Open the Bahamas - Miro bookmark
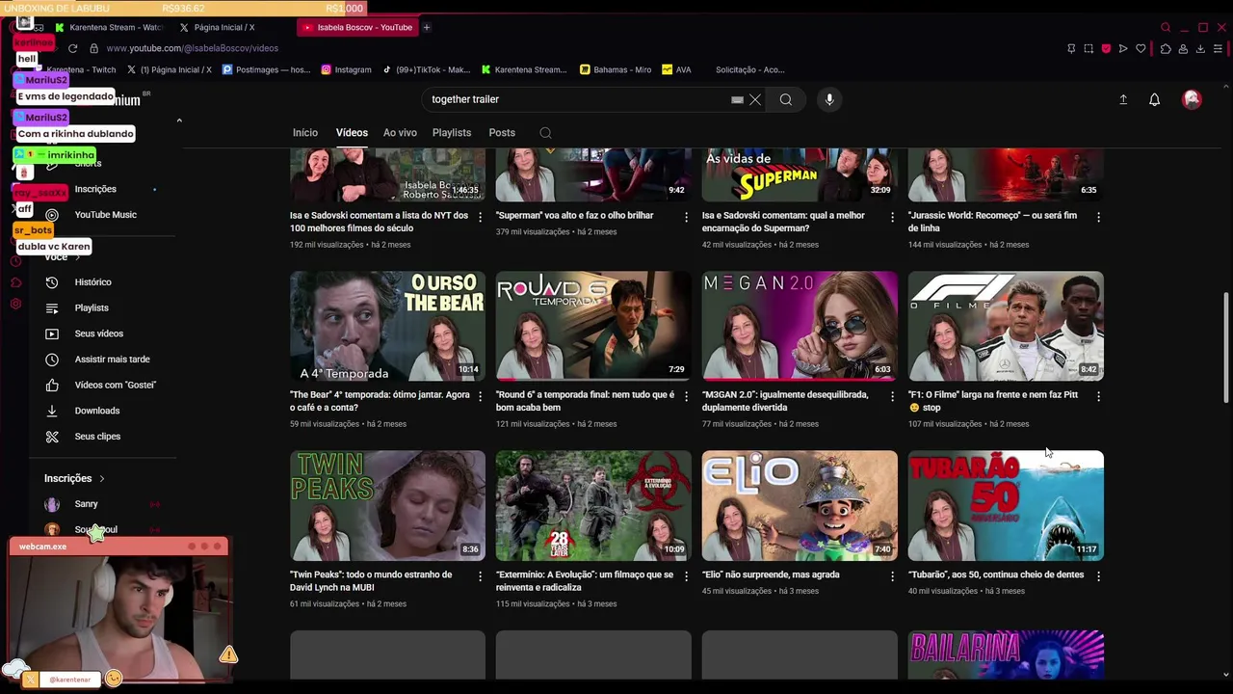Viewport: 1233px width, 694px height. pyautogui.click(x=616, y=69)
